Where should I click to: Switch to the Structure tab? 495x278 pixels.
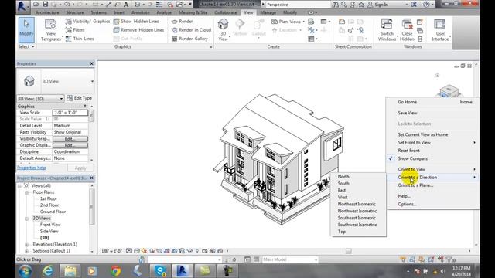pos(75,12)
